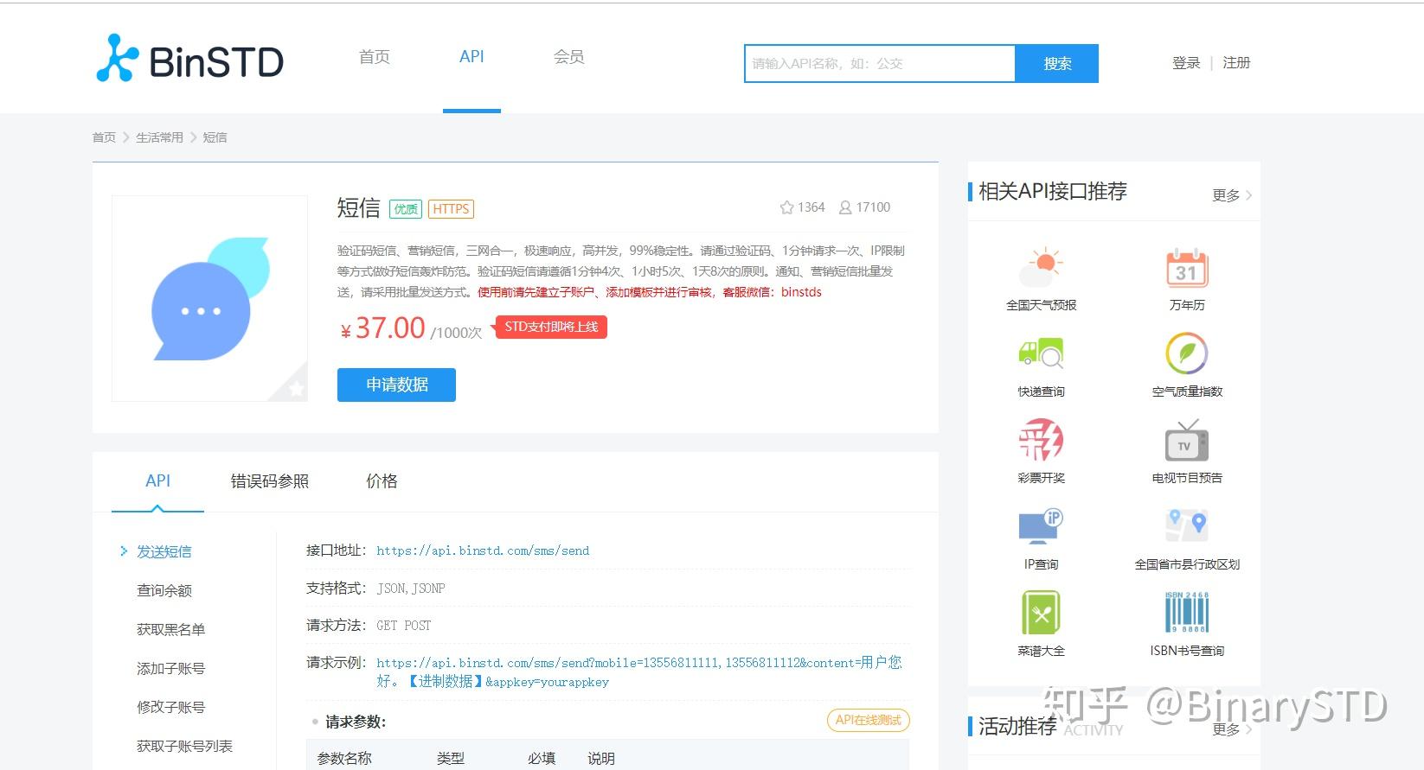Open the 菜谱大全 recipe icon
Image resolution: width=1424 pixels, height=770 pixels.
[x=1041, y=613]
